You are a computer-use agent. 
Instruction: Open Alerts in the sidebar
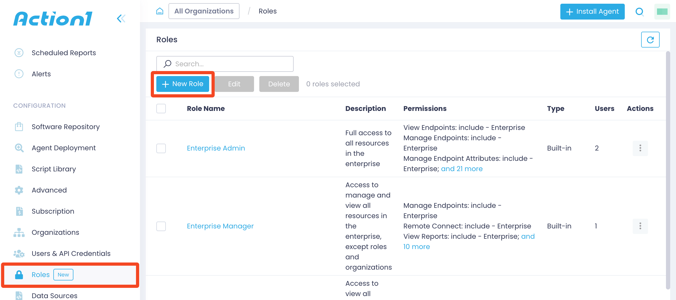click(41, 74)
